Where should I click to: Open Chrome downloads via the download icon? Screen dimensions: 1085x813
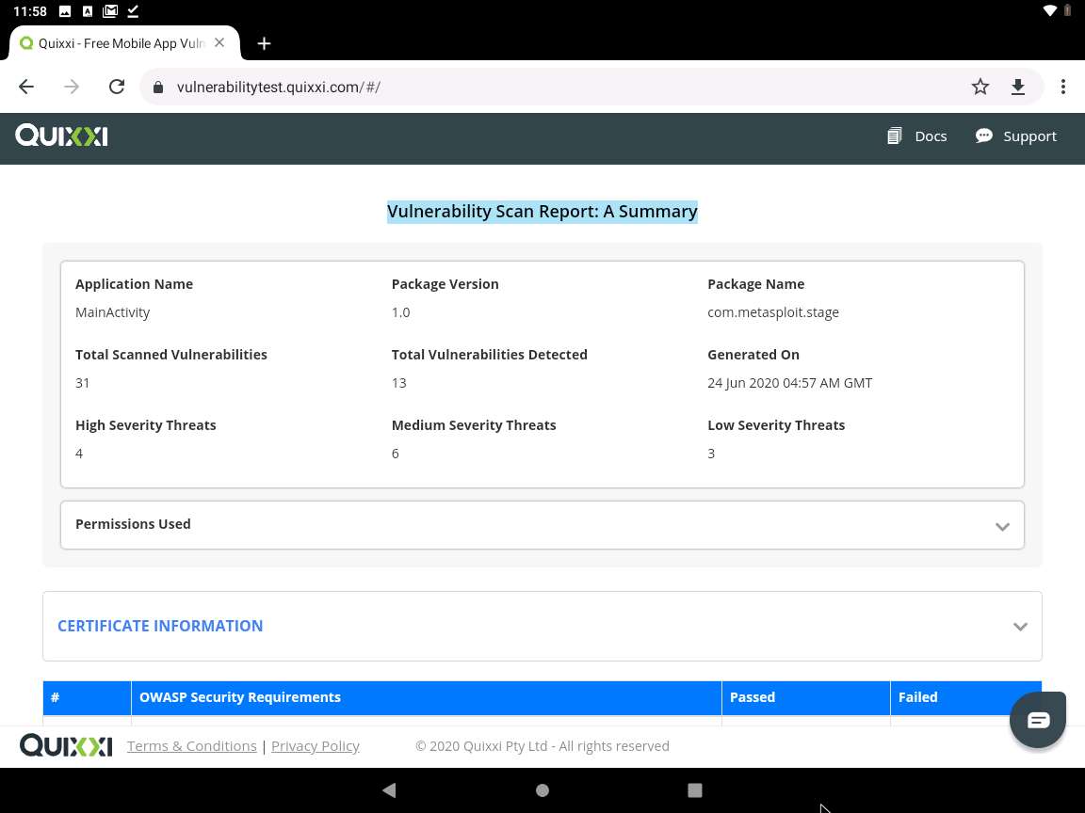point(1018,86)
